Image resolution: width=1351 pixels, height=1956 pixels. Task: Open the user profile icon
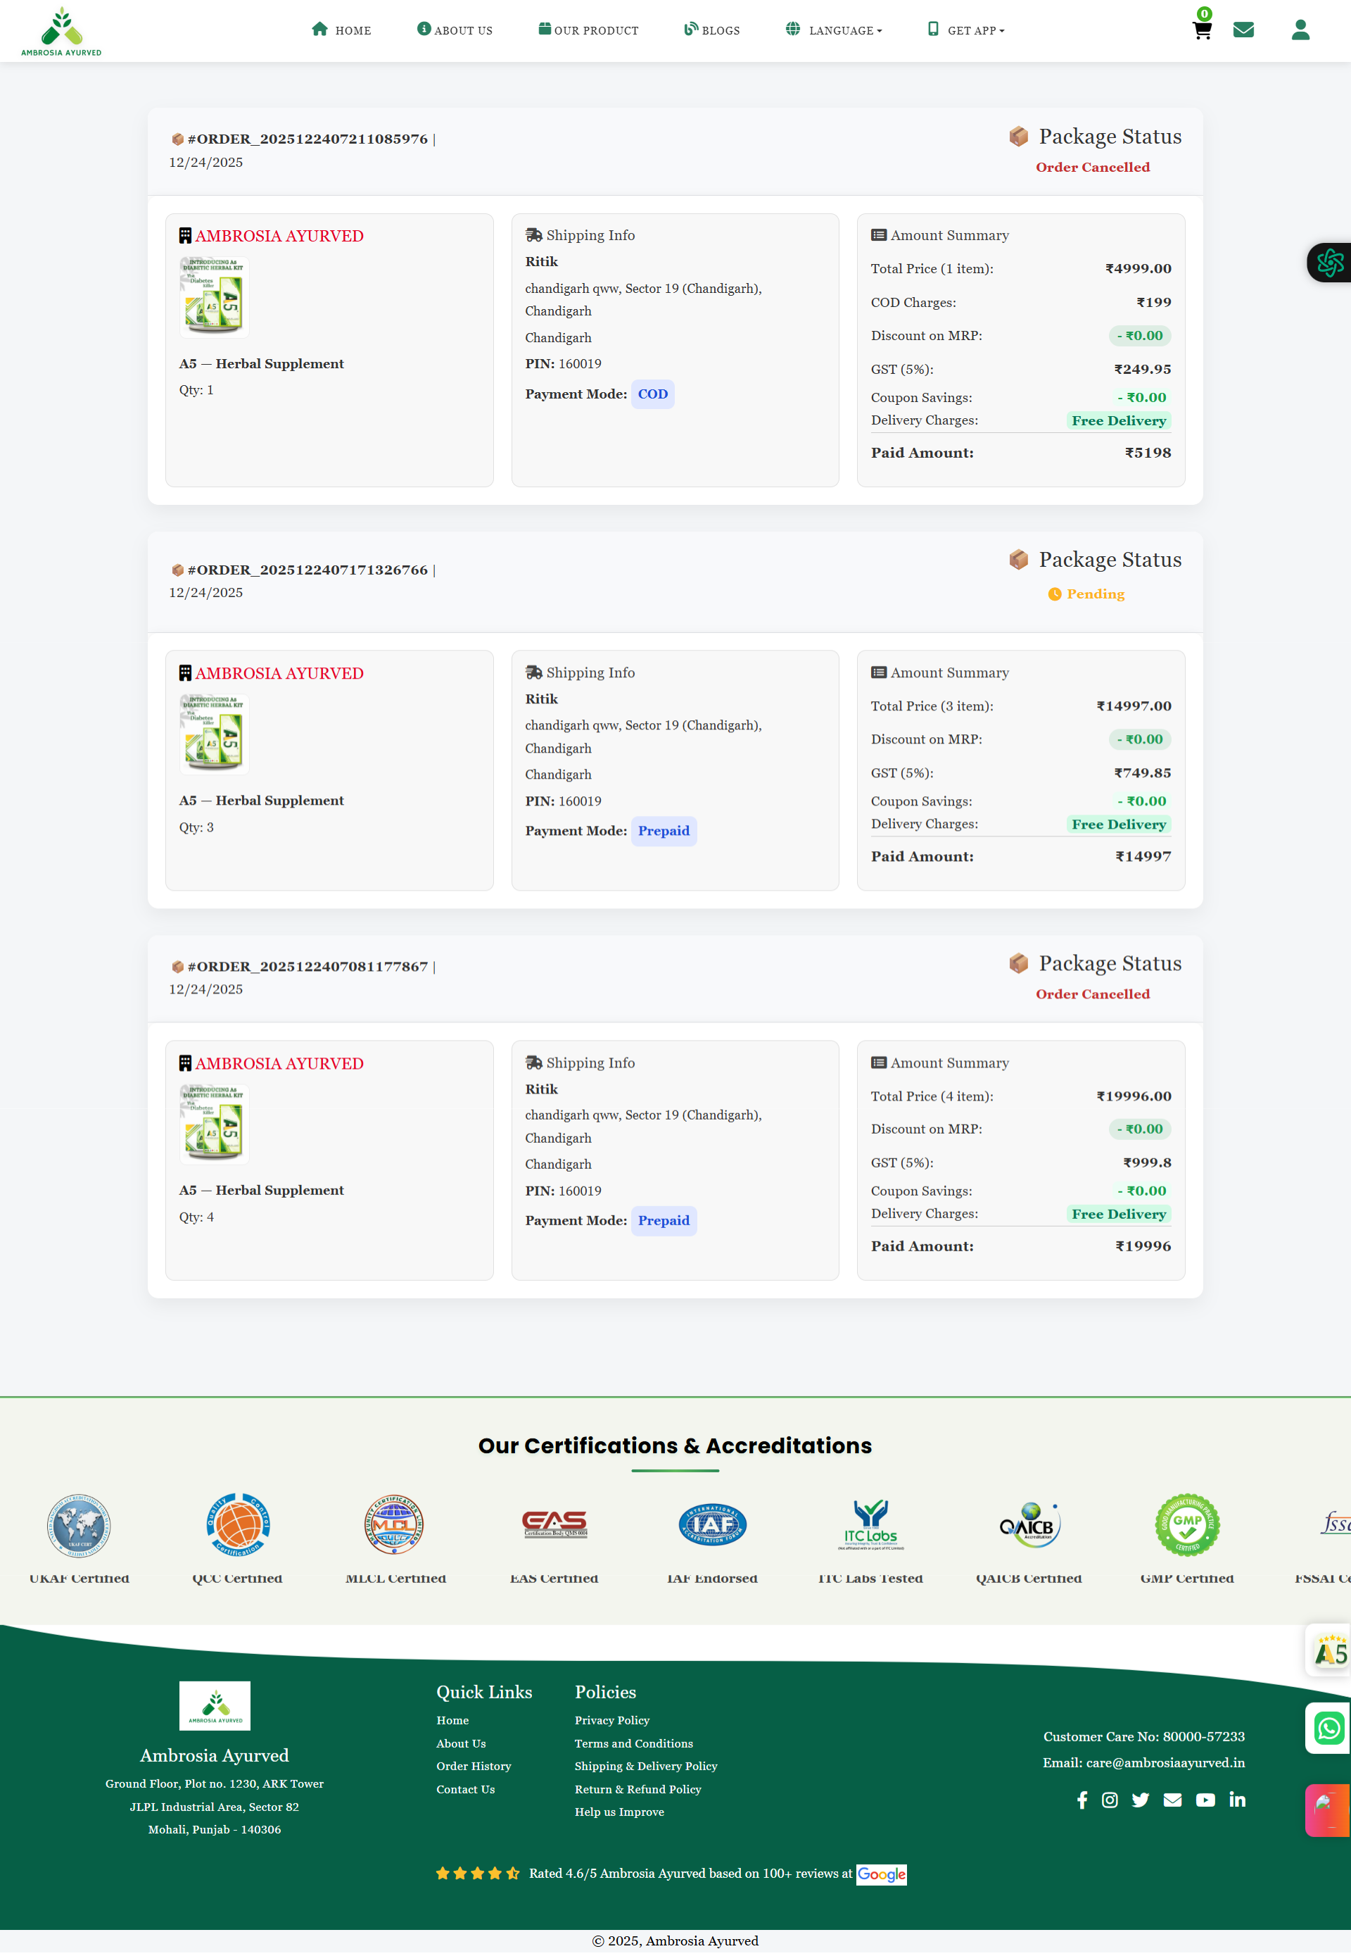(1300, 30)
